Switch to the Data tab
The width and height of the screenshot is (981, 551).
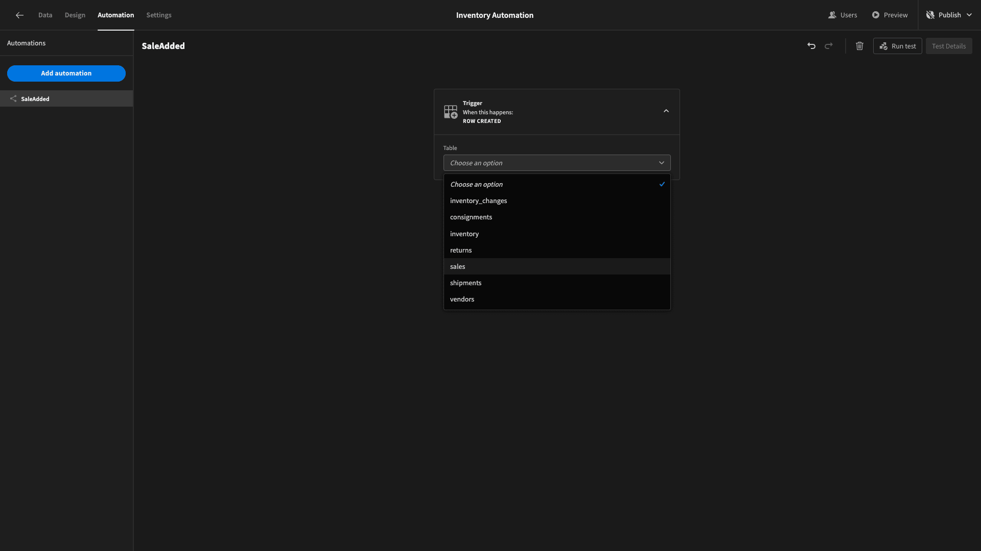click(x=45, y=15)
